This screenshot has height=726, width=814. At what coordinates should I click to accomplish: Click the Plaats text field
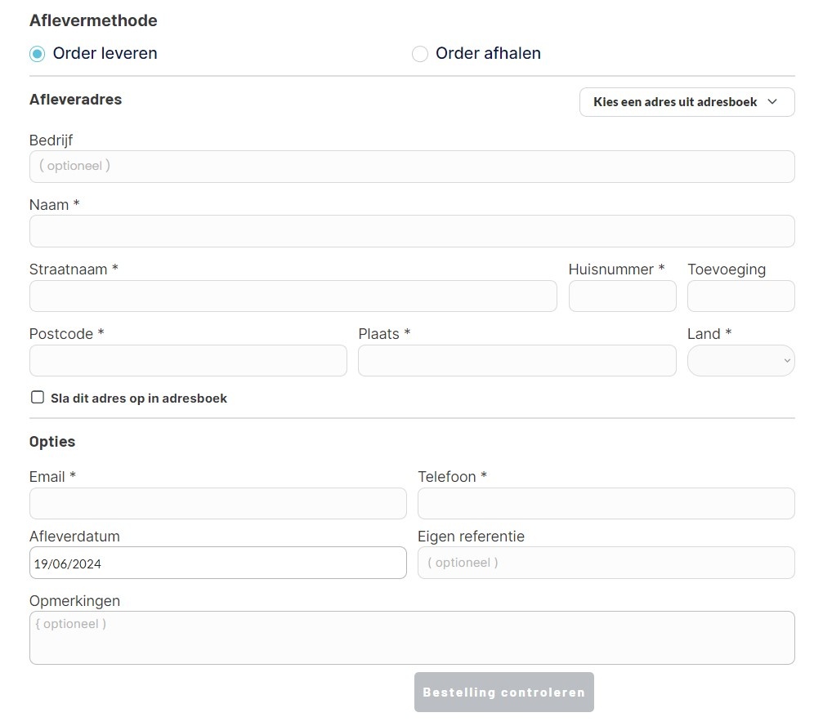pyautogui.click(x=517, y=360)
